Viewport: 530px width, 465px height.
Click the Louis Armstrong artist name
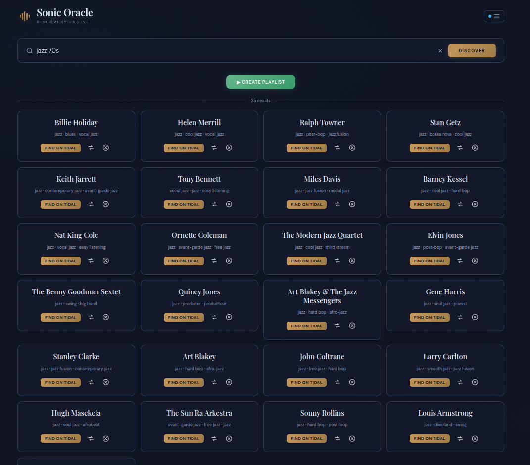pyautogui.click(x=445, y=413)
